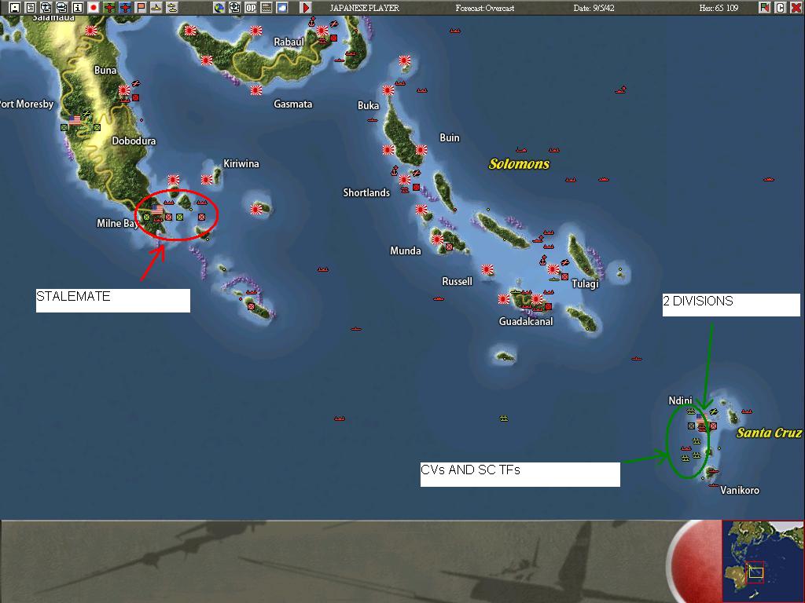Click the 'C' button in top bar
This screenshot has width=805, height=603.
pyautogui.click(x=781, y=8)
